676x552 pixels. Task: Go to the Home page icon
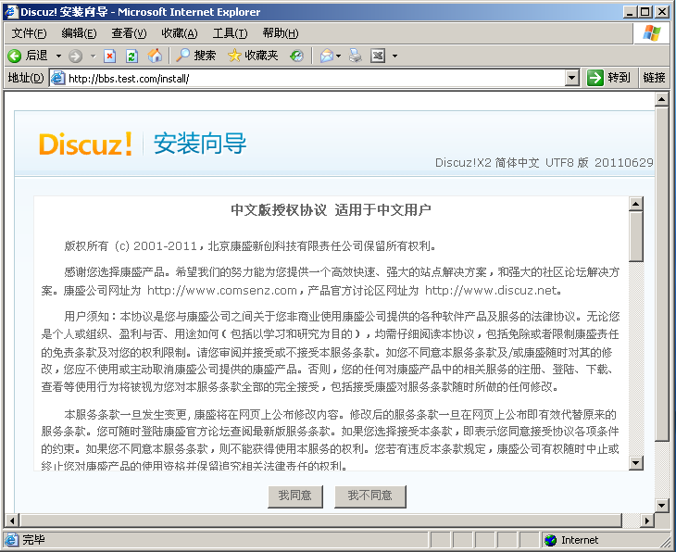(155, 56)
